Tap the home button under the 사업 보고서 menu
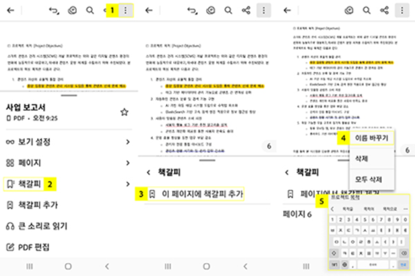This screenshot has height=276, width=415. point(68,266)
